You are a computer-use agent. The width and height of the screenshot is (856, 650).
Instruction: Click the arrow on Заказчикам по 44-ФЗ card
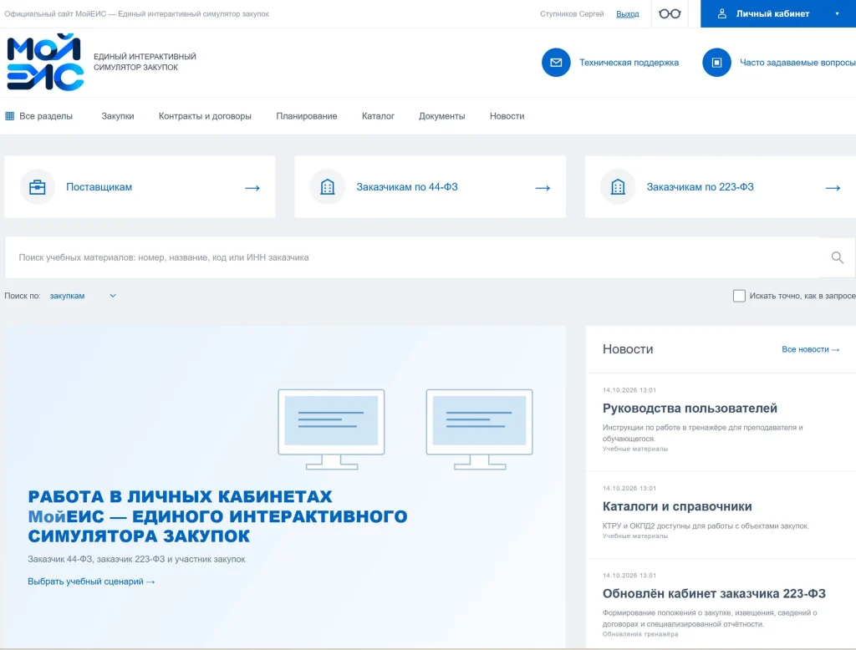click(x=543, y=188)
